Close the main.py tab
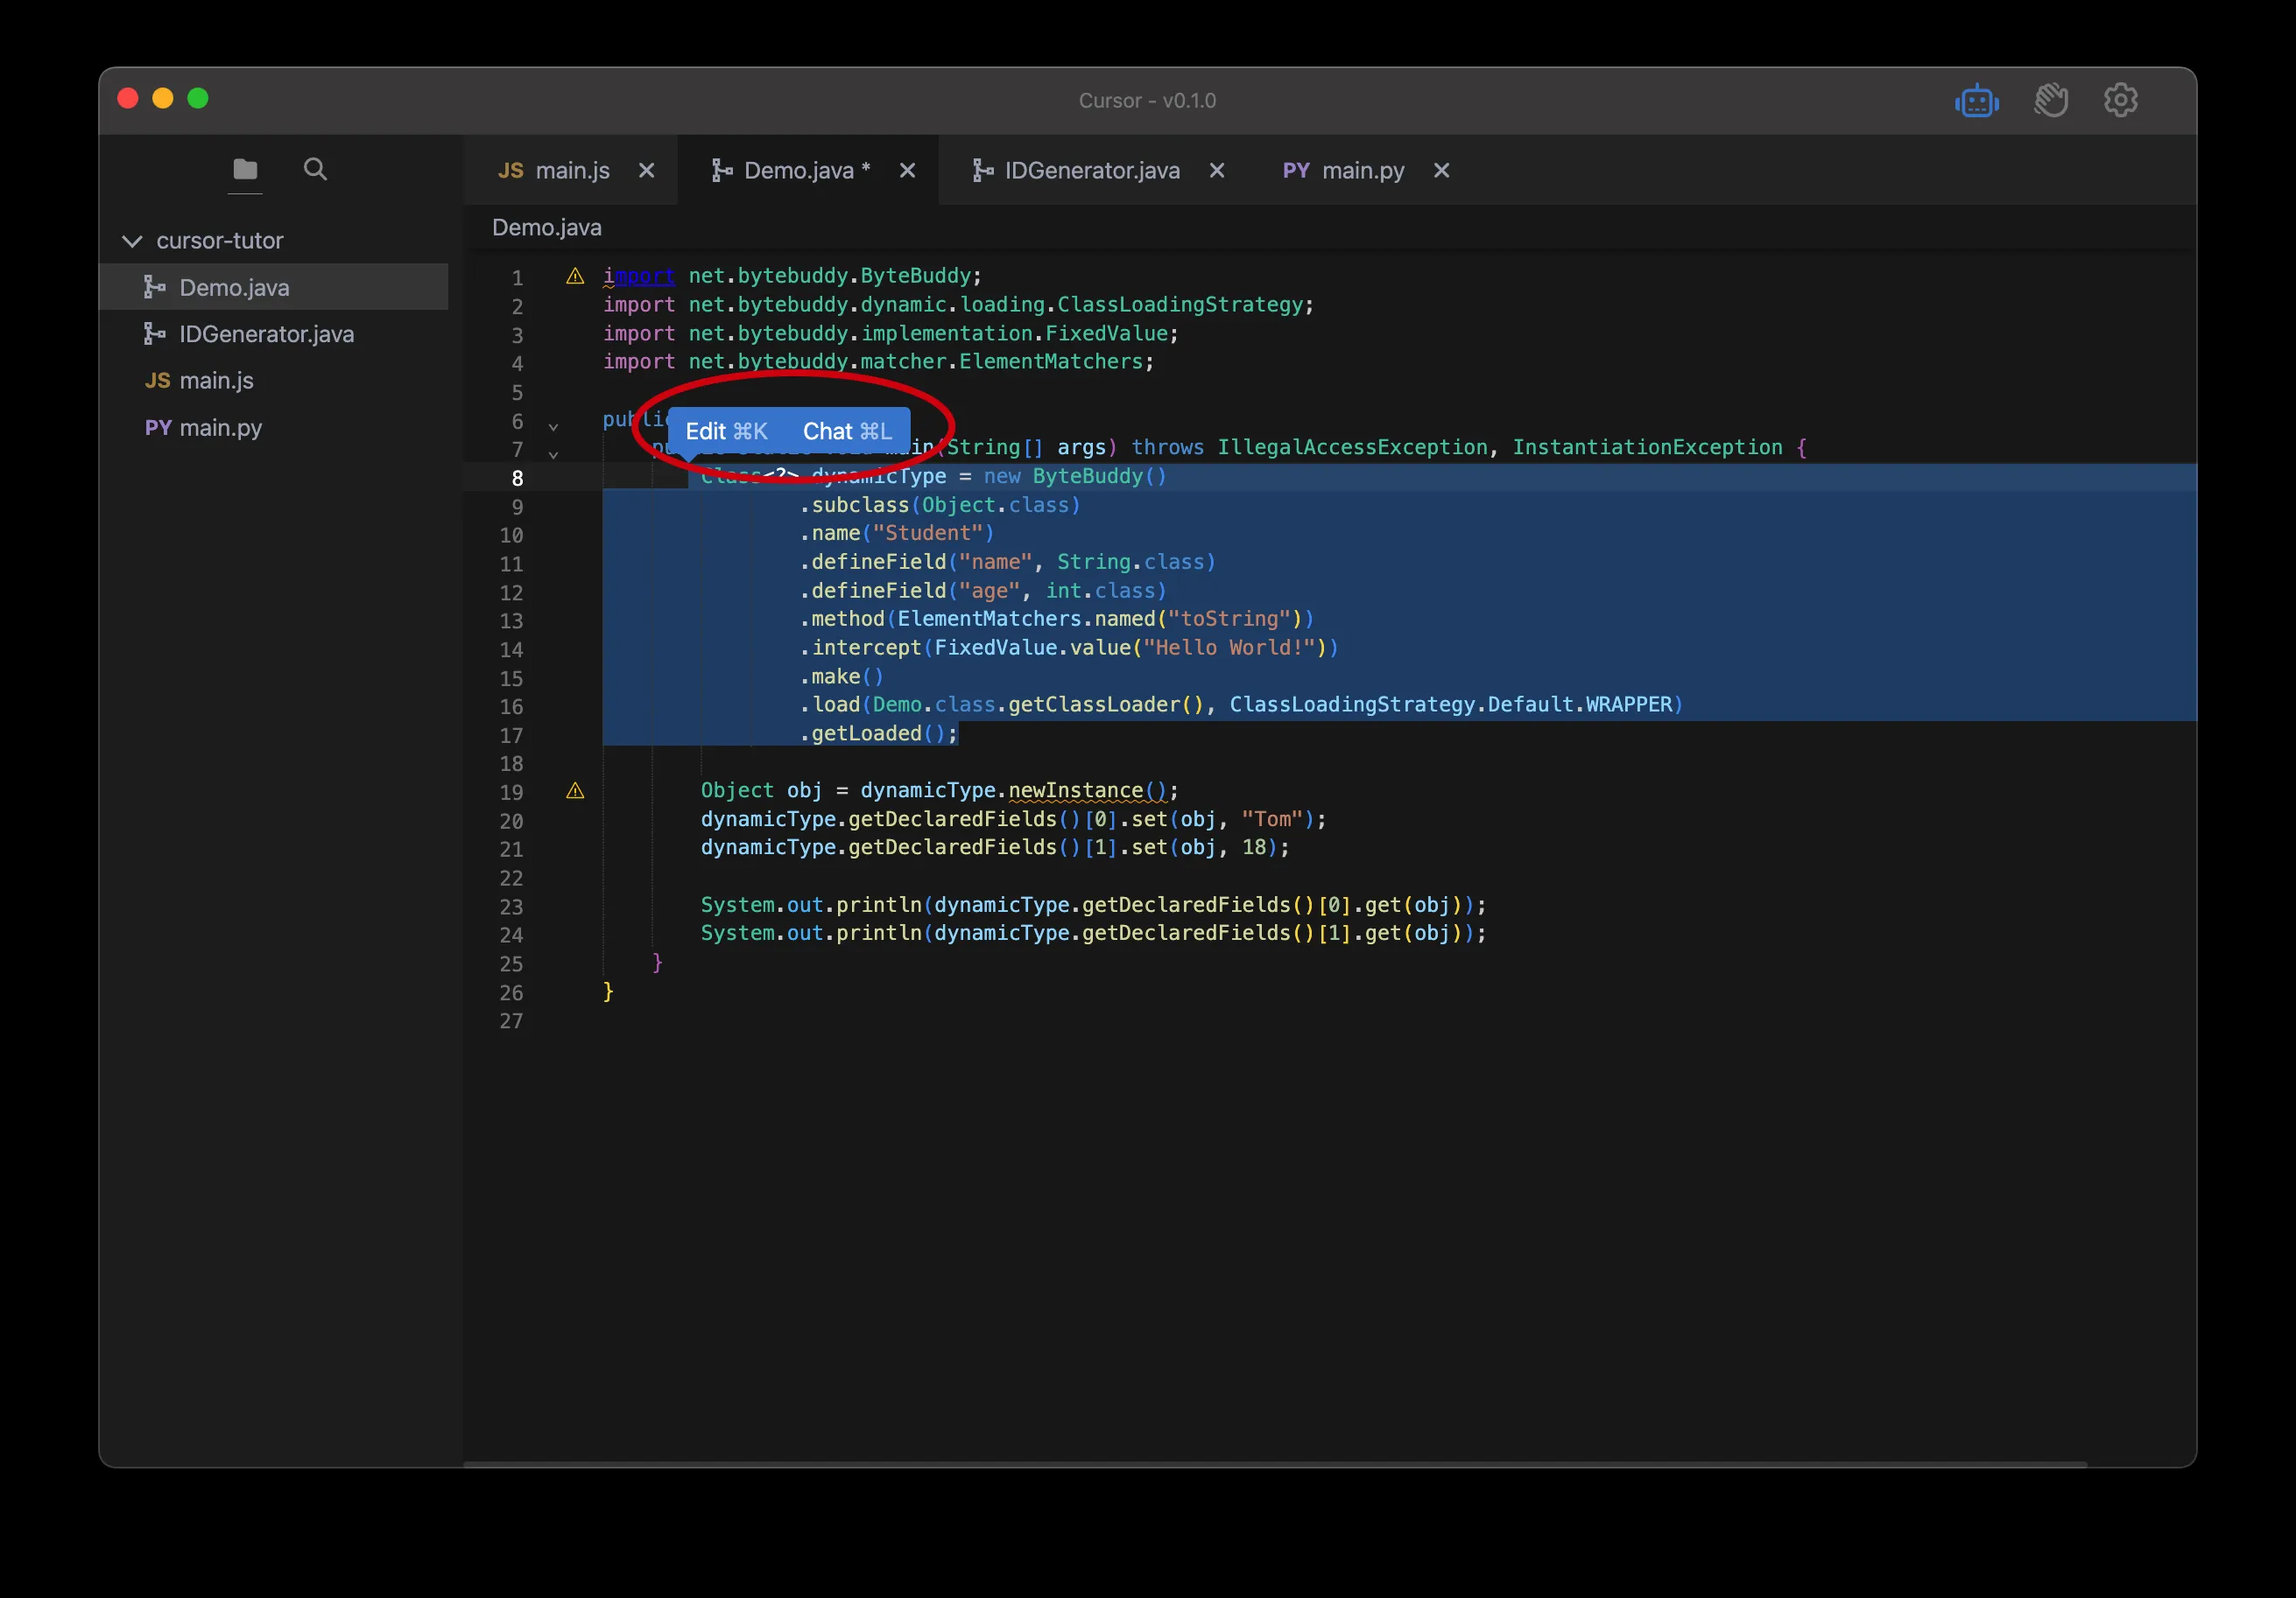This screenshot has width=2296, height=1598. coord(1441,171)
